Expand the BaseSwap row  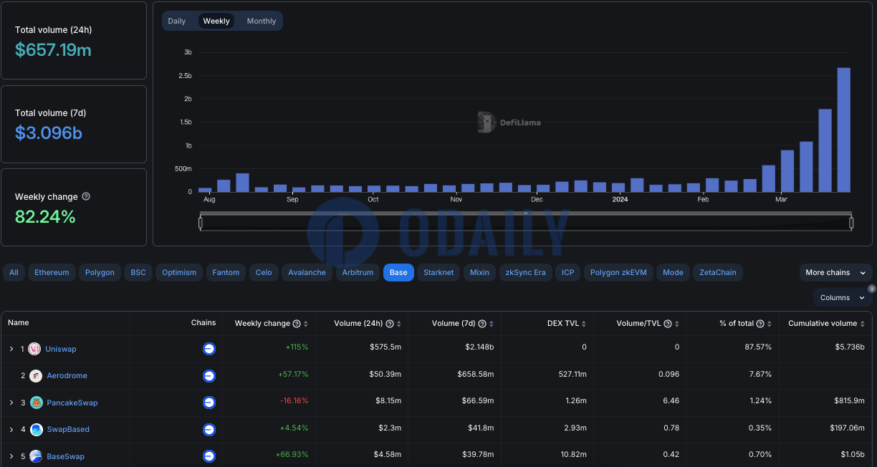[11, 456]
